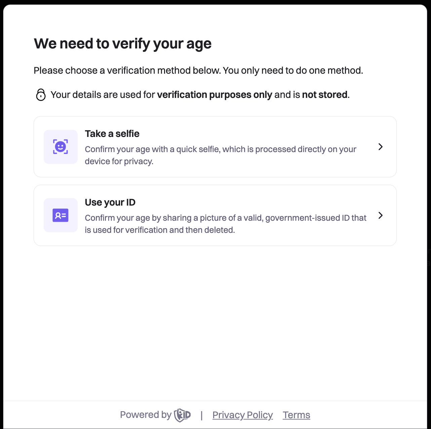
Task: Click the "Powered by" footer text
Action: (x=146, y=415)
